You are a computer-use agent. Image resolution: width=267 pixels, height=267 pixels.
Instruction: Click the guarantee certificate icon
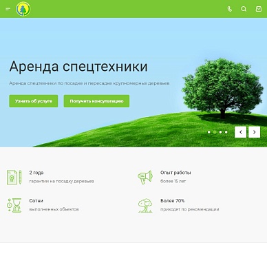(14, 177)
